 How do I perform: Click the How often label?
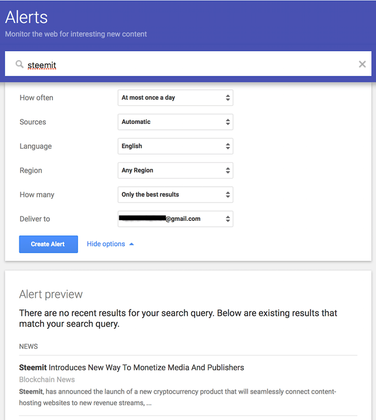coord(36,98)
